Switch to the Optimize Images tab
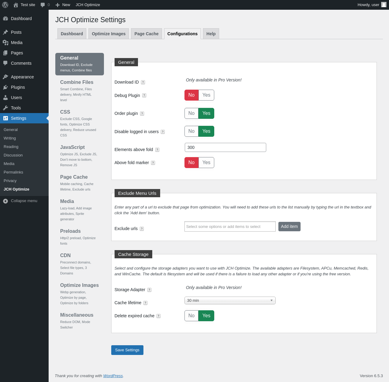Screen dimensions: 389x382 [x=109, y=34]
